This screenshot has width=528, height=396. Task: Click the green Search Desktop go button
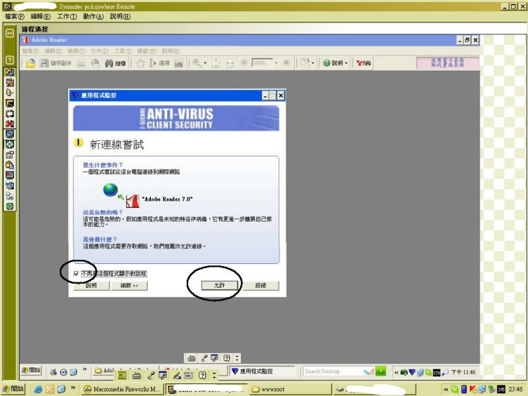pos(381,371)
